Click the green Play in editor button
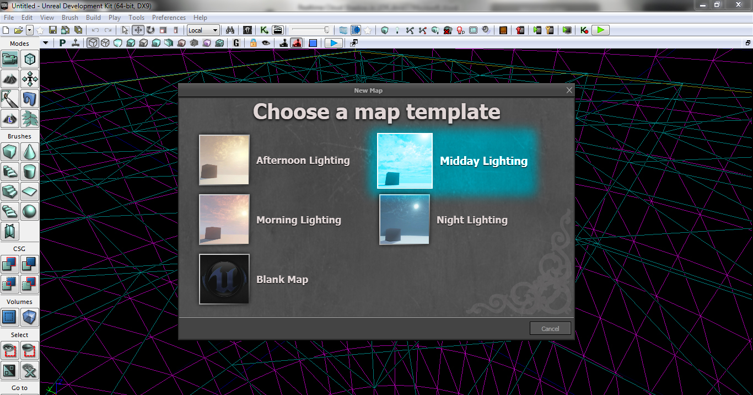 tap(600, 30)
